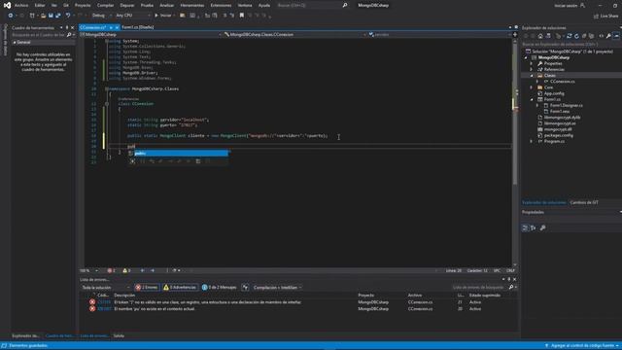Pin toggle on Cuadro de herramientas panel
The image size is (622, 350).
pos(67,28)
